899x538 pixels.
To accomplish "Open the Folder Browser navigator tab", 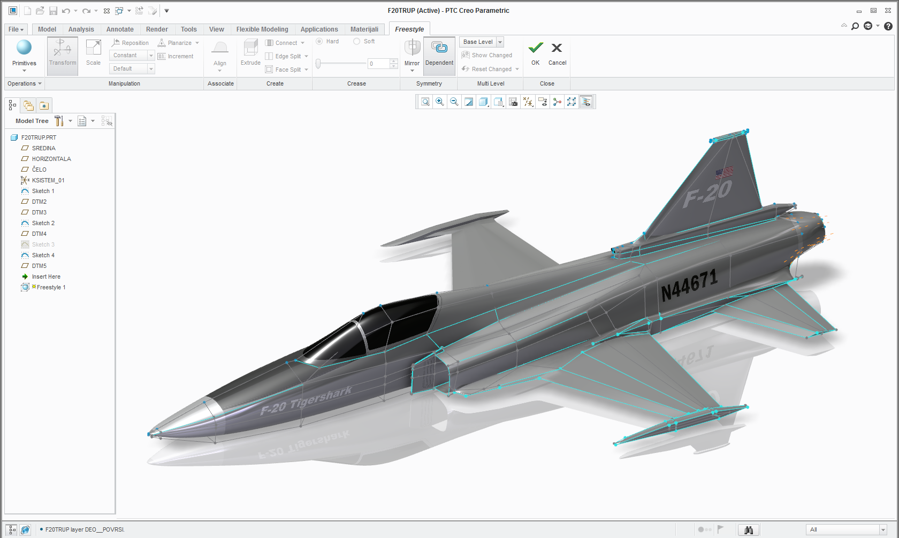I will (28, 105).
